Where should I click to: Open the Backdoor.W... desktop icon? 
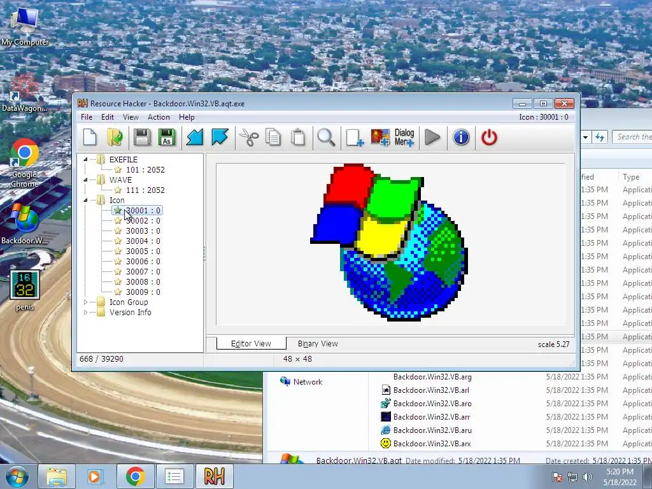click(x=24, y=223)
